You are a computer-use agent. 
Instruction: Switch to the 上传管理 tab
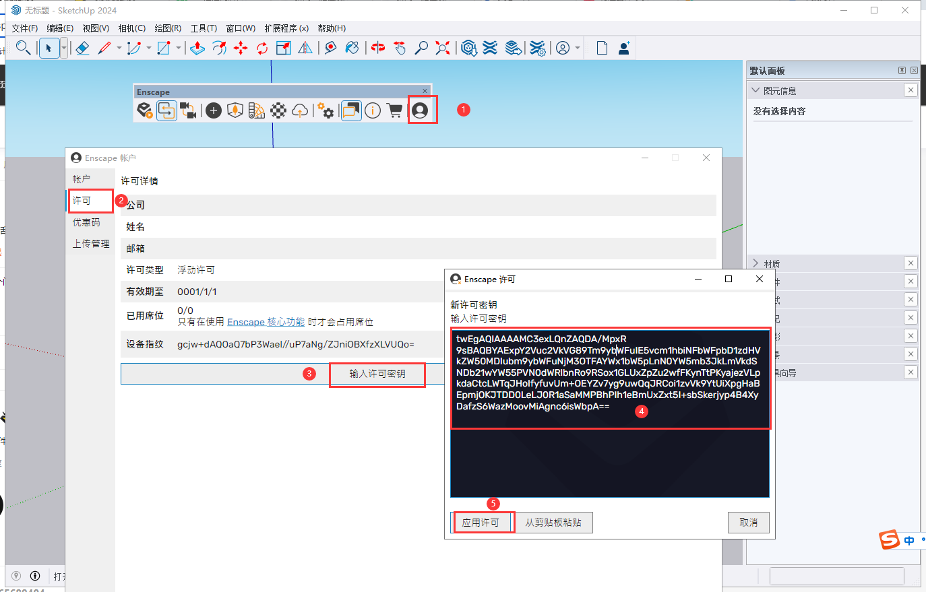point(91,244)
